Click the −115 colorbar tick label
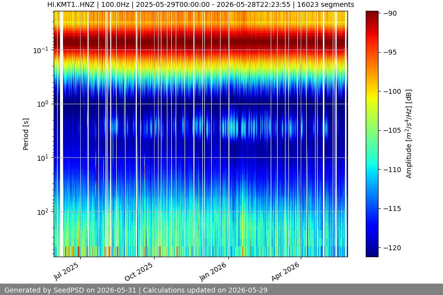Screen dimensions: 443x295 click(x=392, y=208)
